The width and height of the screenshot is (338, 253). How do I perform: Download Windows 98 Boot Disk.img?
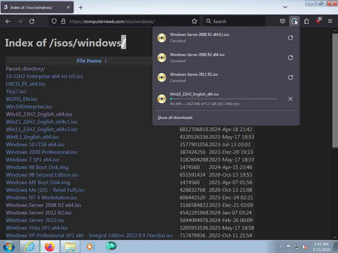(37, 167)
